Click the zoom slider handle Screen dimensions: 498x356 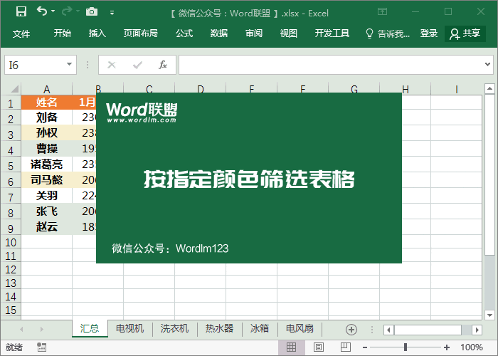pos(406,347)
